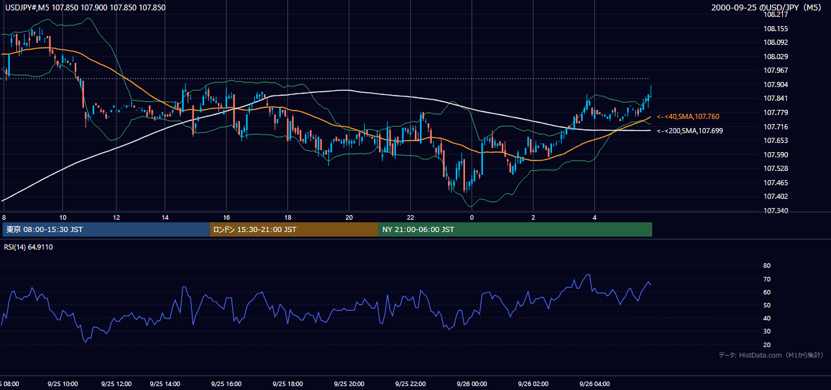This screenshot has height=390, width=831.
Task: Click price axis value 107.904
Action: (775, 84)
